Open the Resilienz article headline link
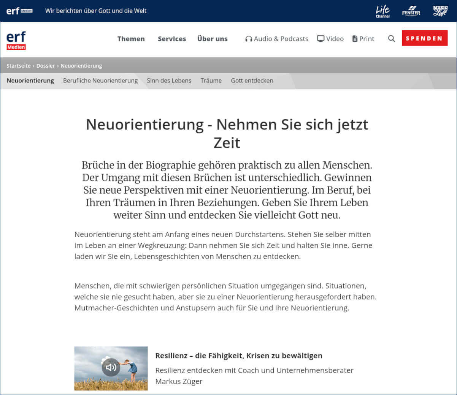 coord(239,355)
